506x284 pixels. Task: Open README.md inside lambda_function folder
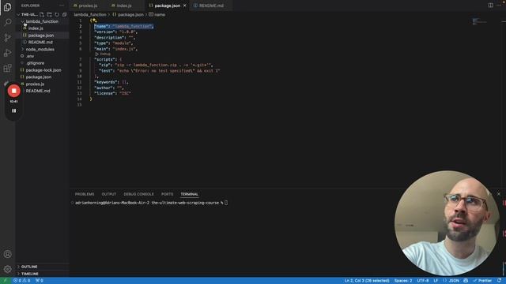tap(40, 42)
